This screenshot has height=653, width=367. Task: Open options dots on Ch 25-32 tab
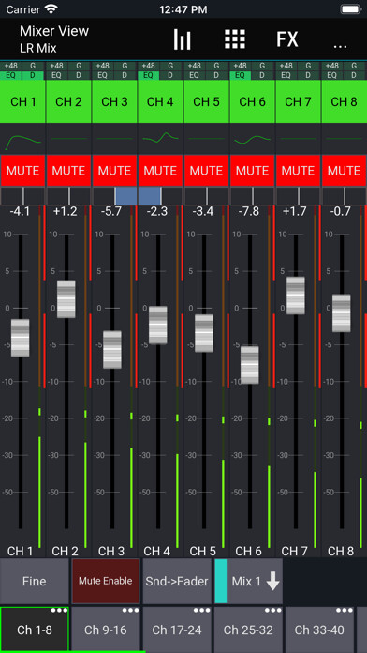point(273,611)
